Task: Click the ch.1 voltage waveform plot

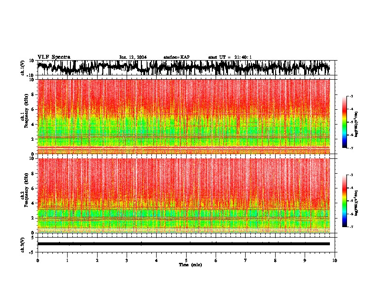Action: click(x=186, y=68)
